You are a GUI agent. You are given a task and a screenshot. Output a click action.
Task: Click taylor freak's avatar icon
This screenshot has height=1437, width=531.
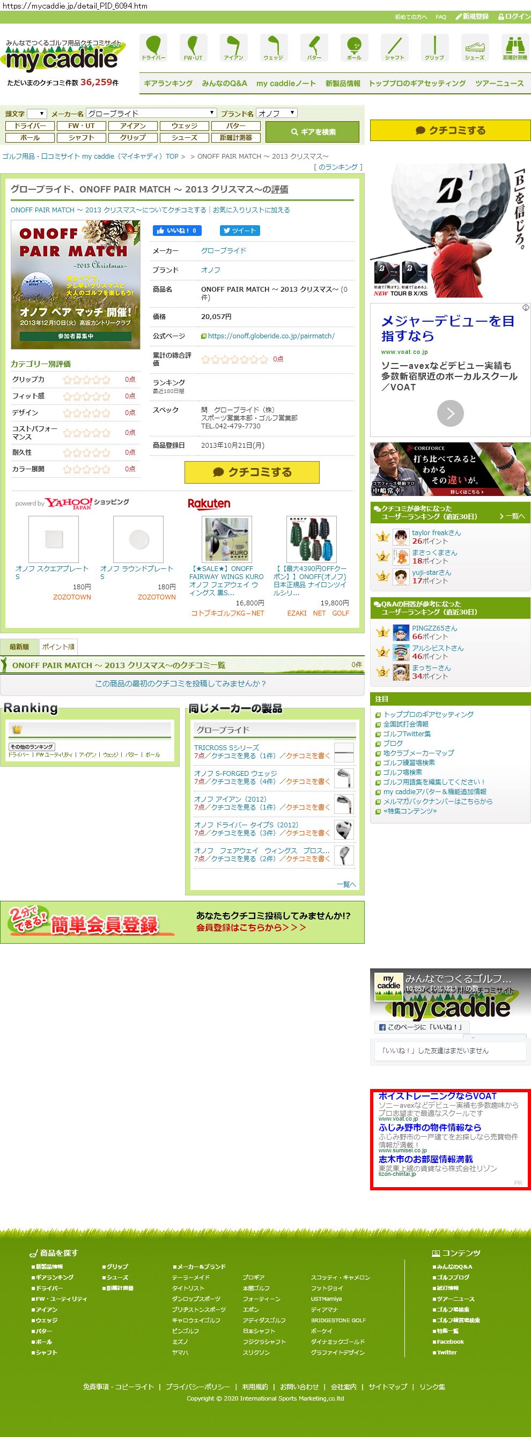[401, 537]
